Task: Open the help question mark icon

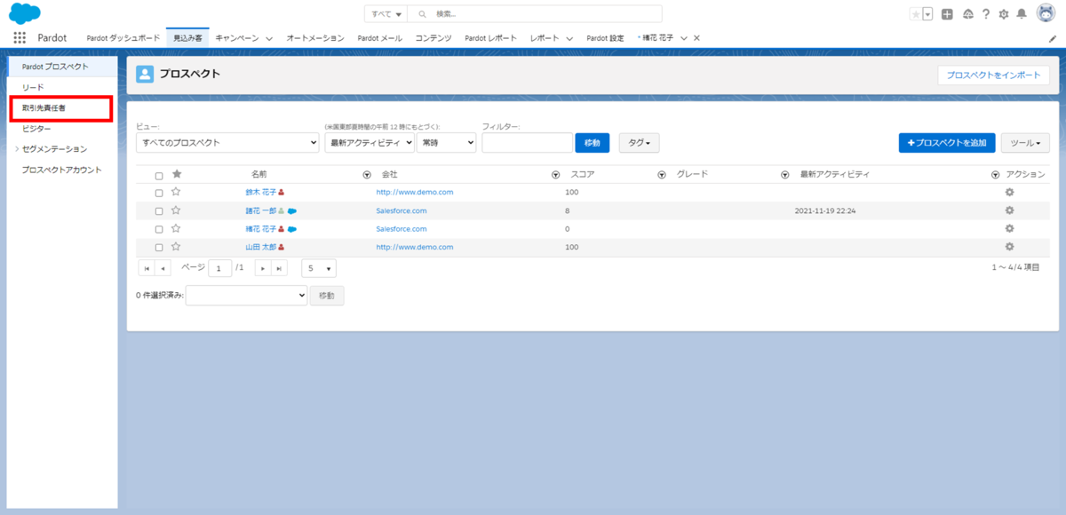Action: pyautogui.click(x=986, y=14)
